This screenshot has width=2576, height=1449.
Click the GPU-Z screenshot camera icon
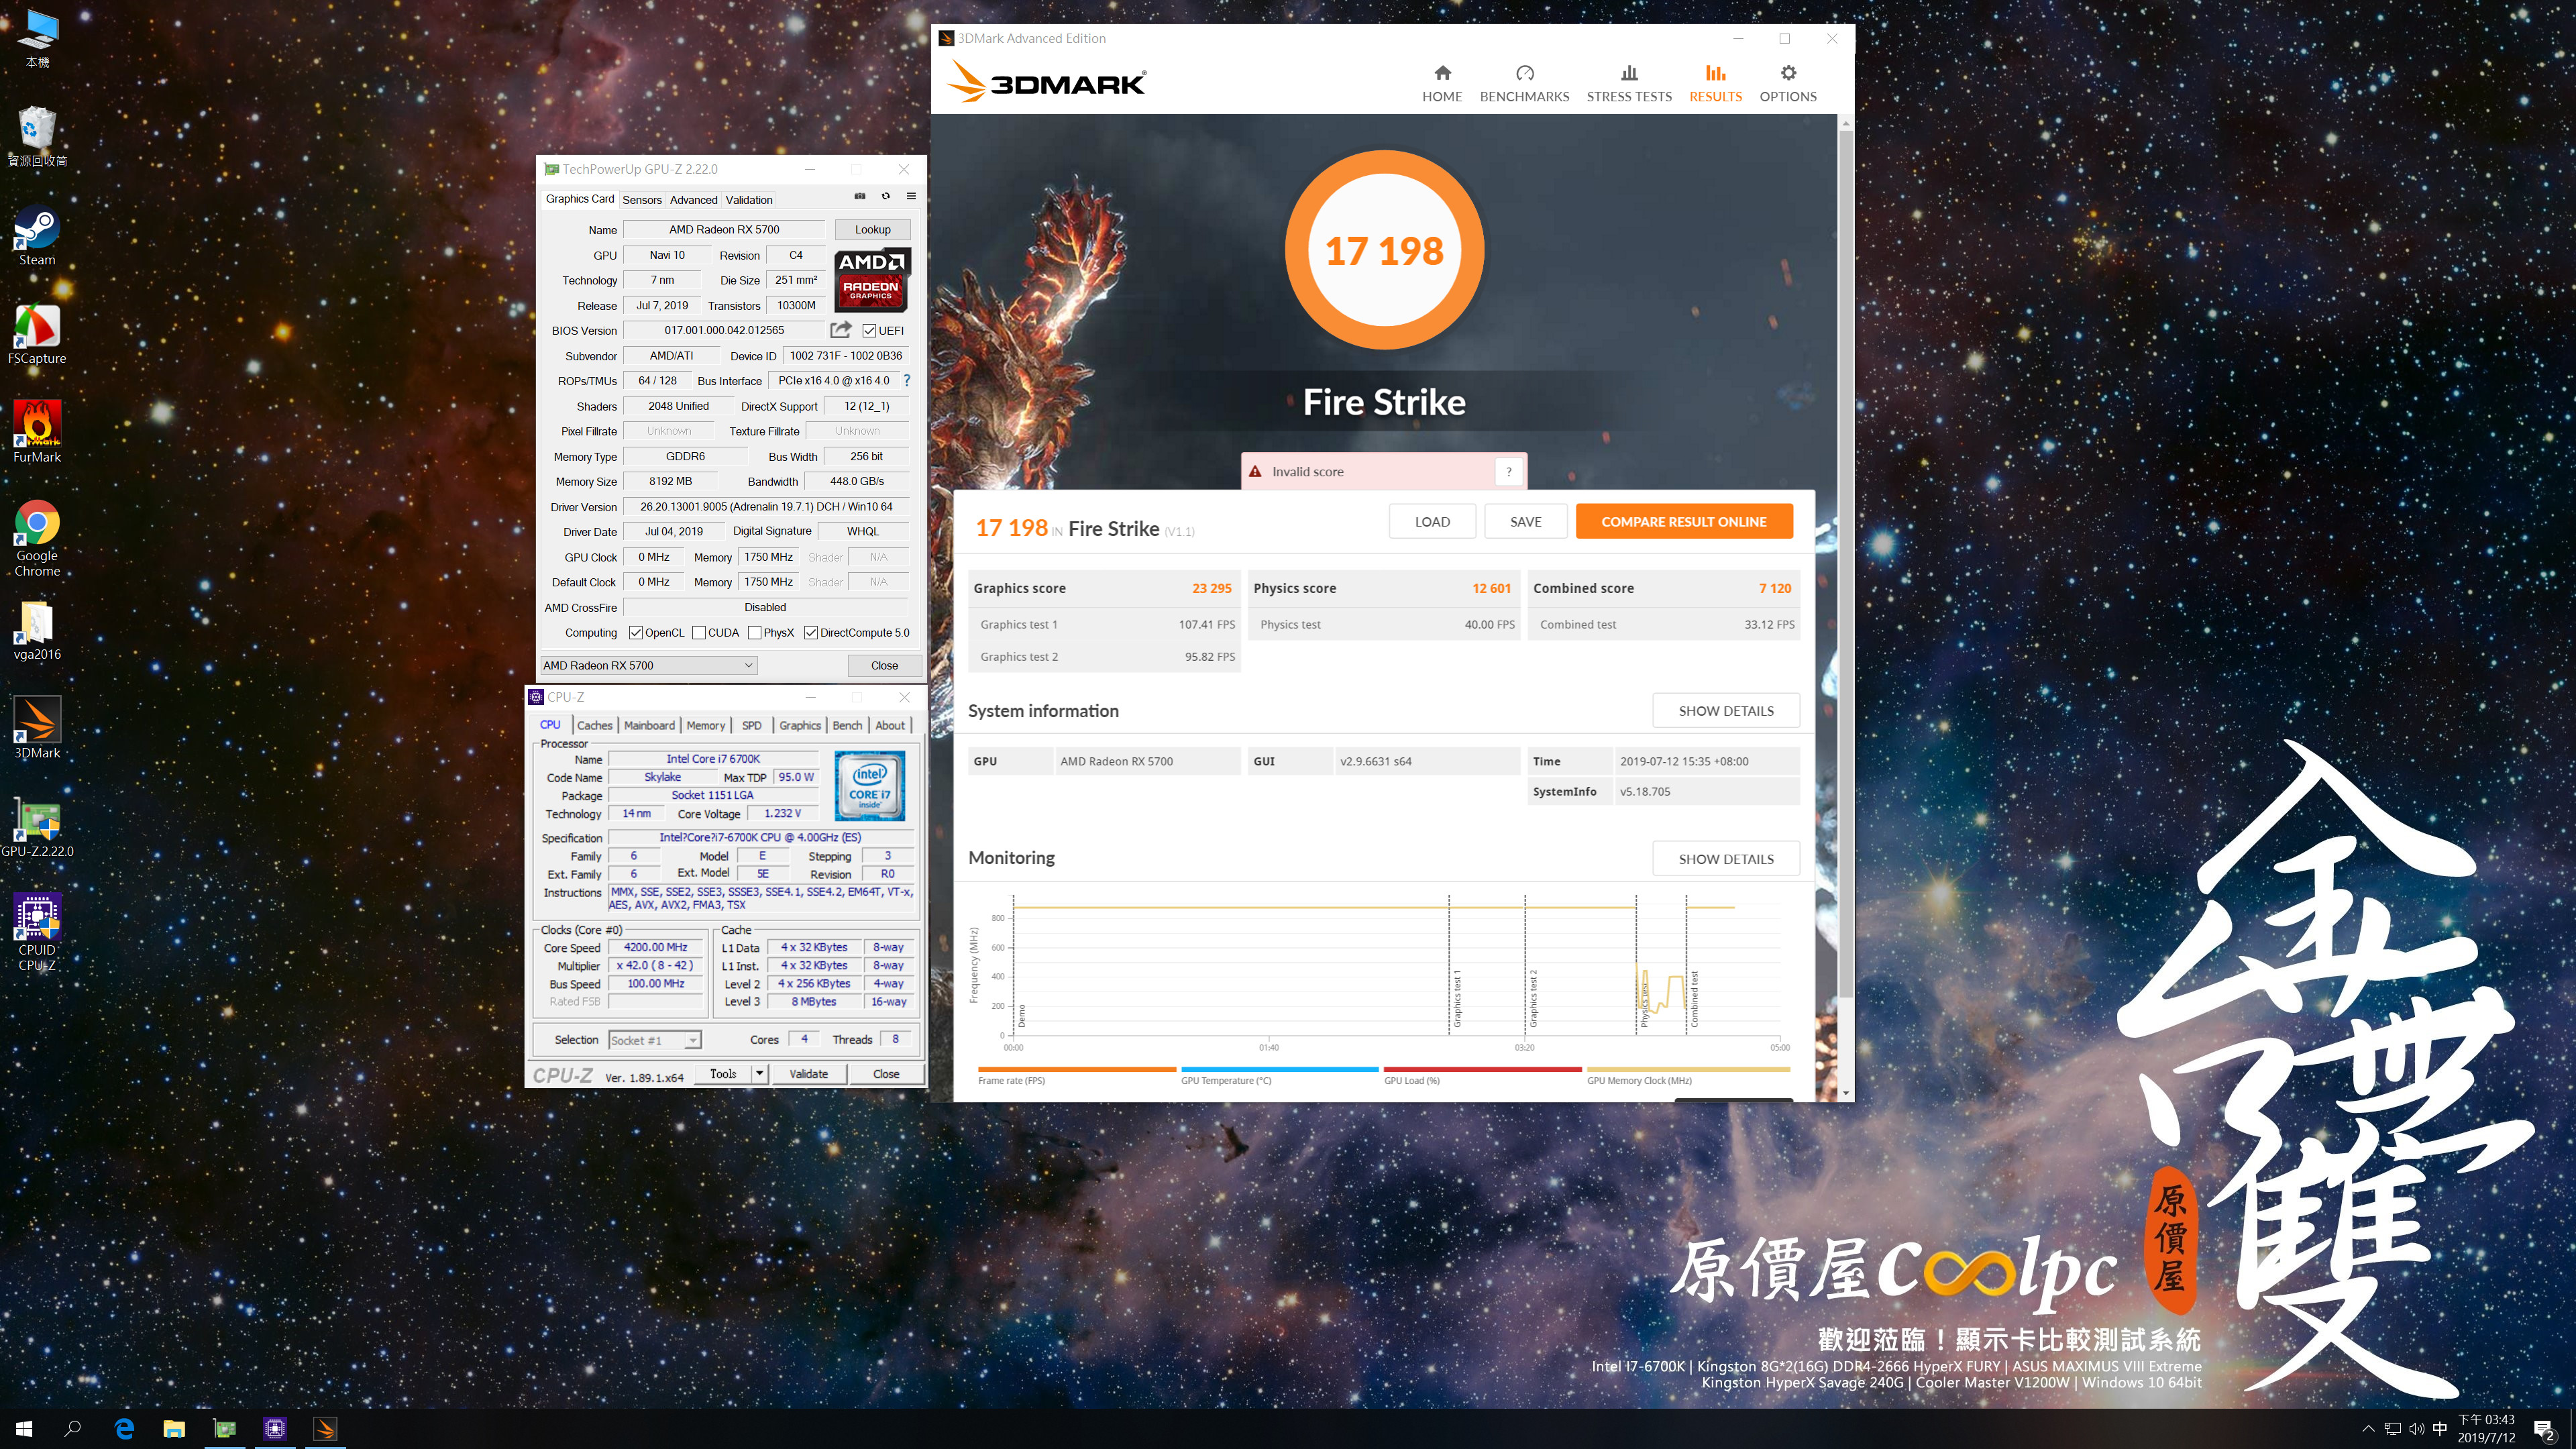pyautogui.click(x=860, y=196)
